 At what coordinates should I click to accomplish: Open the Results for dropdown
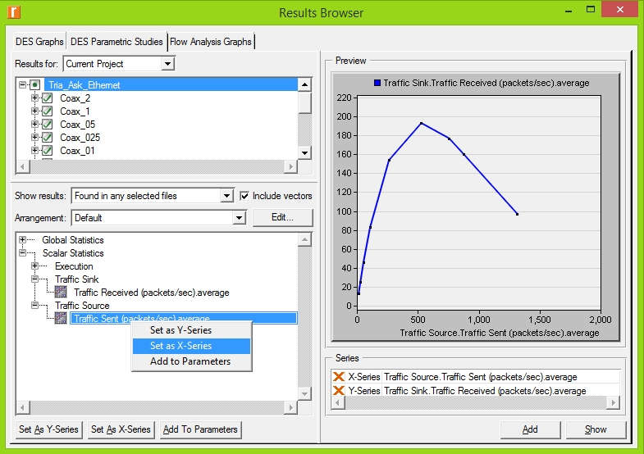(167, 64)
